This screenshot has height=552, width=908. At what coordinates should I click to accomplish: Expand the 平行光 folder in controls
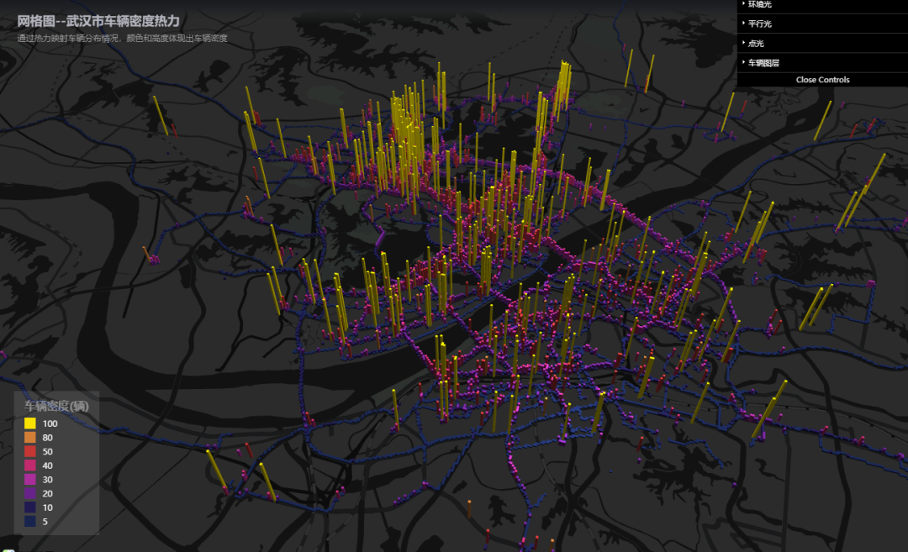pos(822,24)
